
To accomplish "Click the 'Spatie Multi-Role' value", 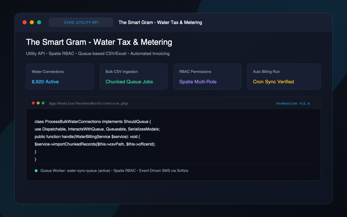I will (198, 82).
